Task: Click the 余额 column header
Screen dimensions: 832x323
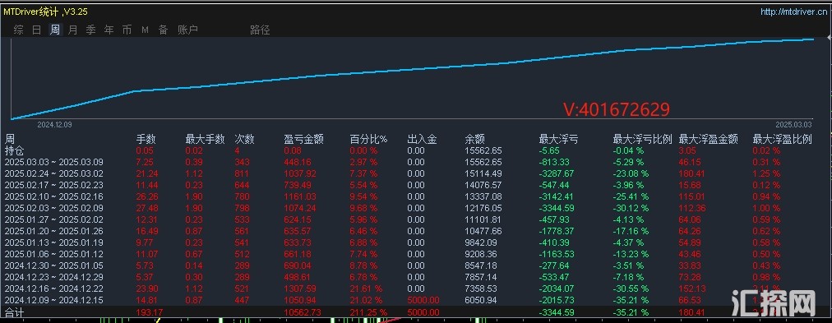Action: click(474, 140)
